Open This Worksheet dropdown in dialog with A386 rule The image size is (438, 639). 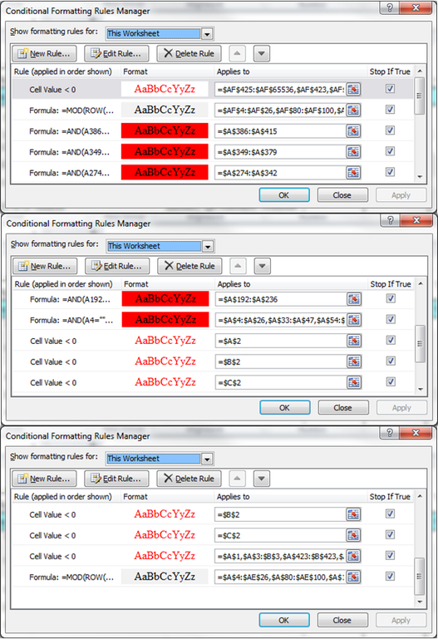point(208,34)
